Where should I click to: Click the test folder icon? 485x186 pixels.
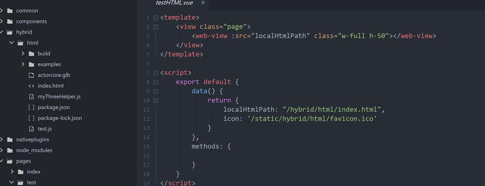point(21,182)
